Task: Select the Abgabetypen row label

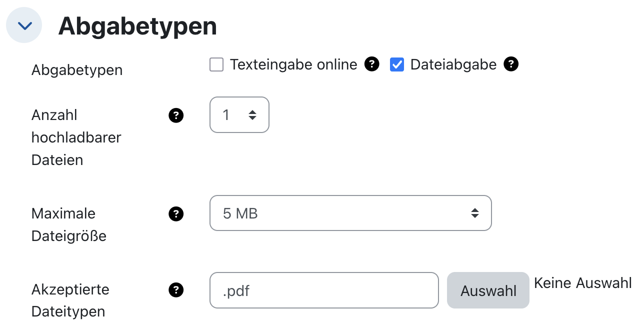Action: pos(76,70)
